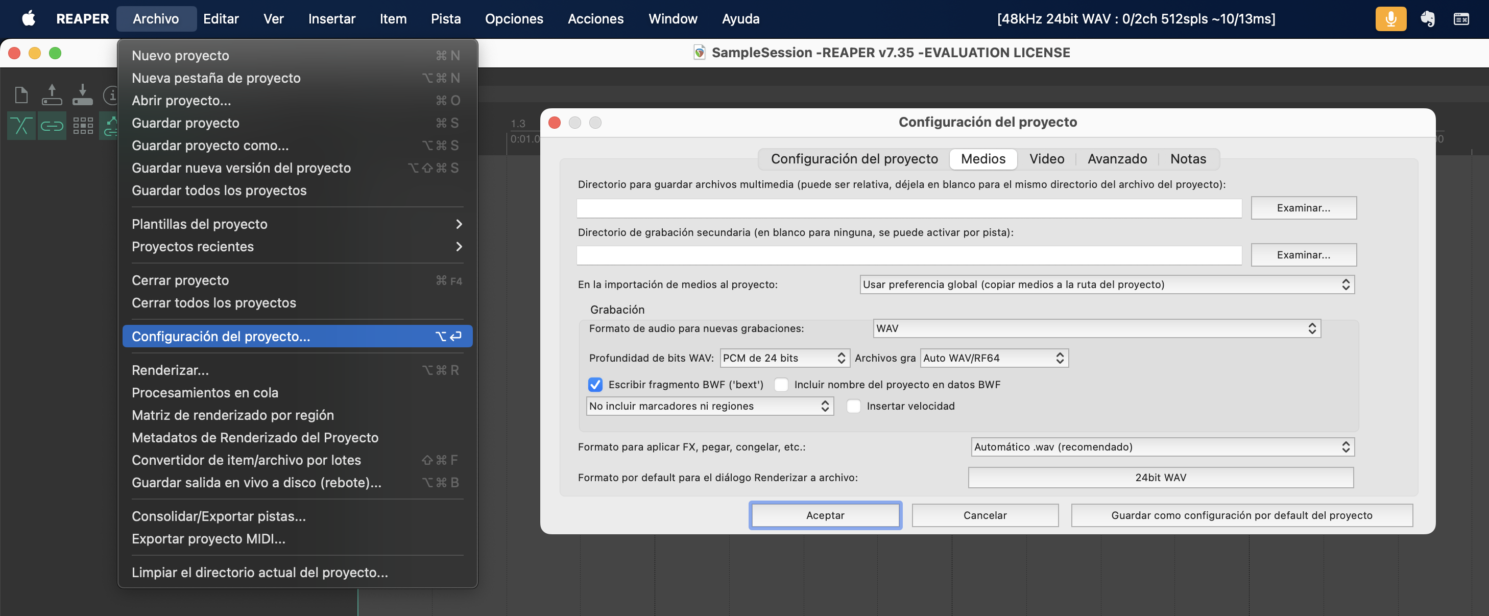Open No incluir marcadores ni regiones dropdown

pyautogui.click(x=709, y=406)
